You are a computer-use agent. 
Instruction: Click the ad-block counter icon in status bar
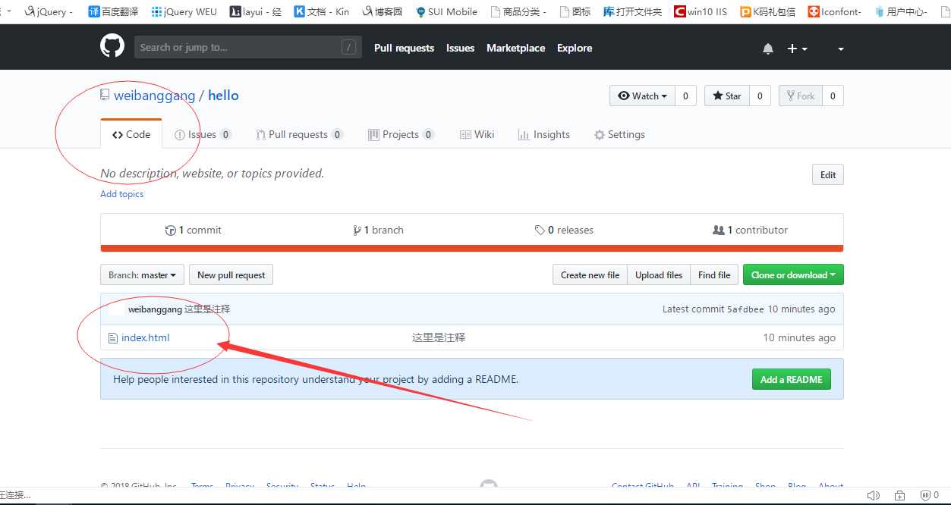(x=929, y=496)
